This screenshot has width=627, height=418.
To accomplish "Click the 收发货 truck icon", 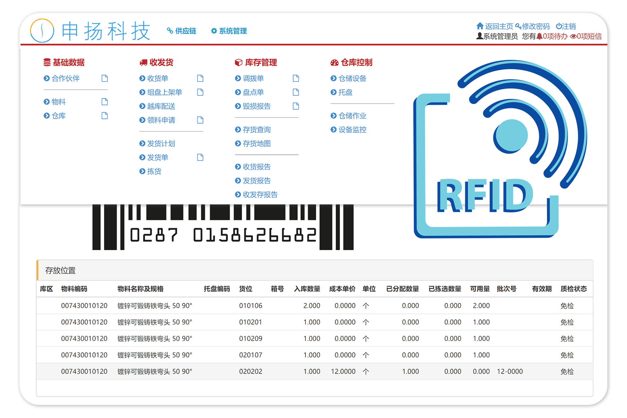I will pos(143,62).
